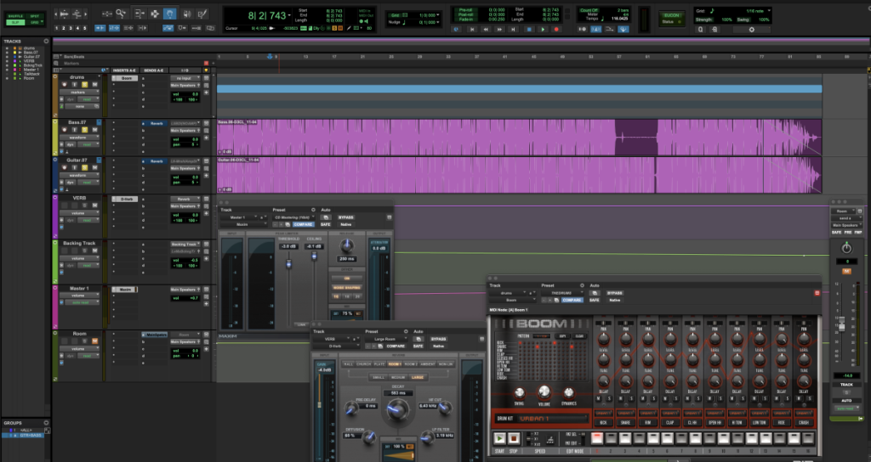
Task: Select the Zoomer magnifier tool
Action: click(x=121, y=14)
